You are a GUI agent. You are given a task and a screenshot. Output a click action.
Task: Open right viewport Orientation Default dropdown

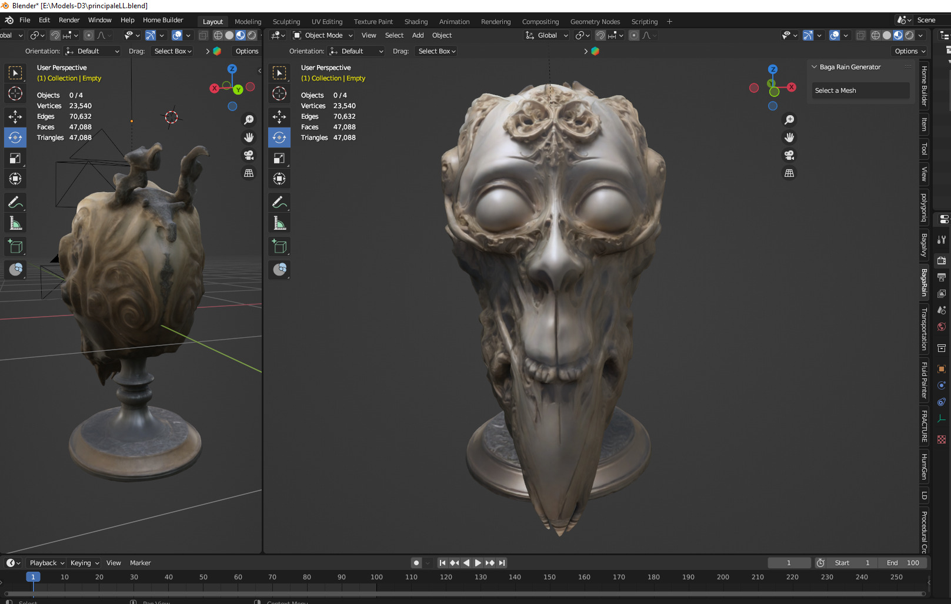[356, 51]
